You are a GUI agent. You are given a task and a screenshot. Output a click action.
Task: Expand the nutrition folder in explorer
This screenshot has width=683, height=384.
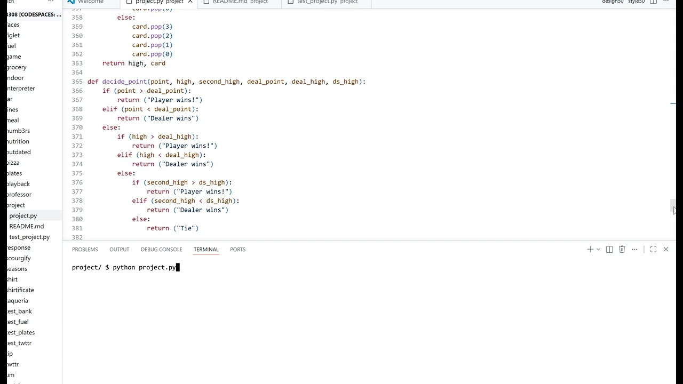point(18,141)
